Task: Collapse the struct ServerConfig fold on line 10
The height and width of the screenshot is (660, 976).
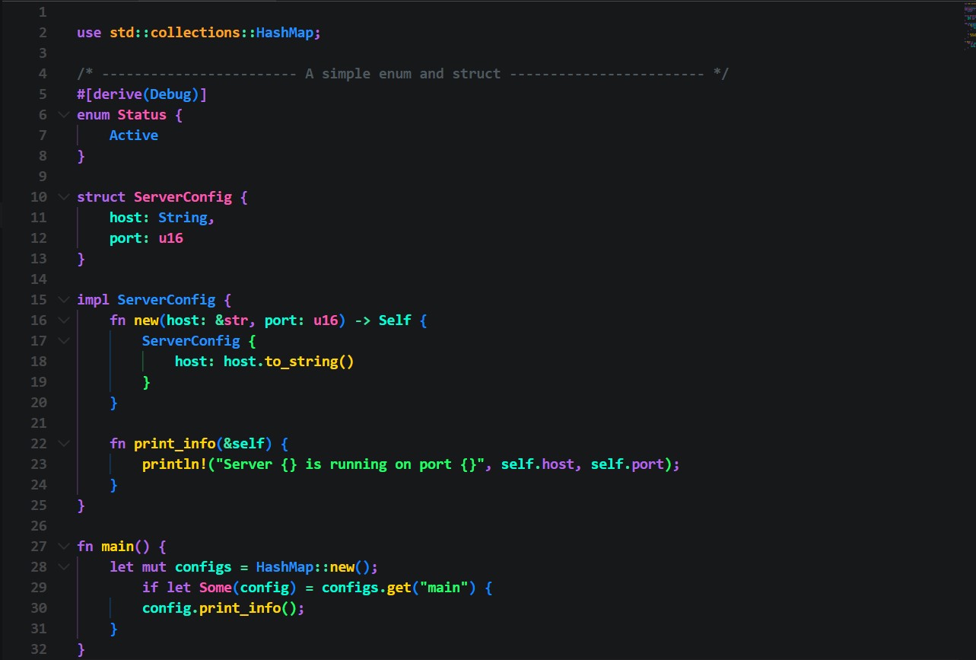Action: pos(62,197)
